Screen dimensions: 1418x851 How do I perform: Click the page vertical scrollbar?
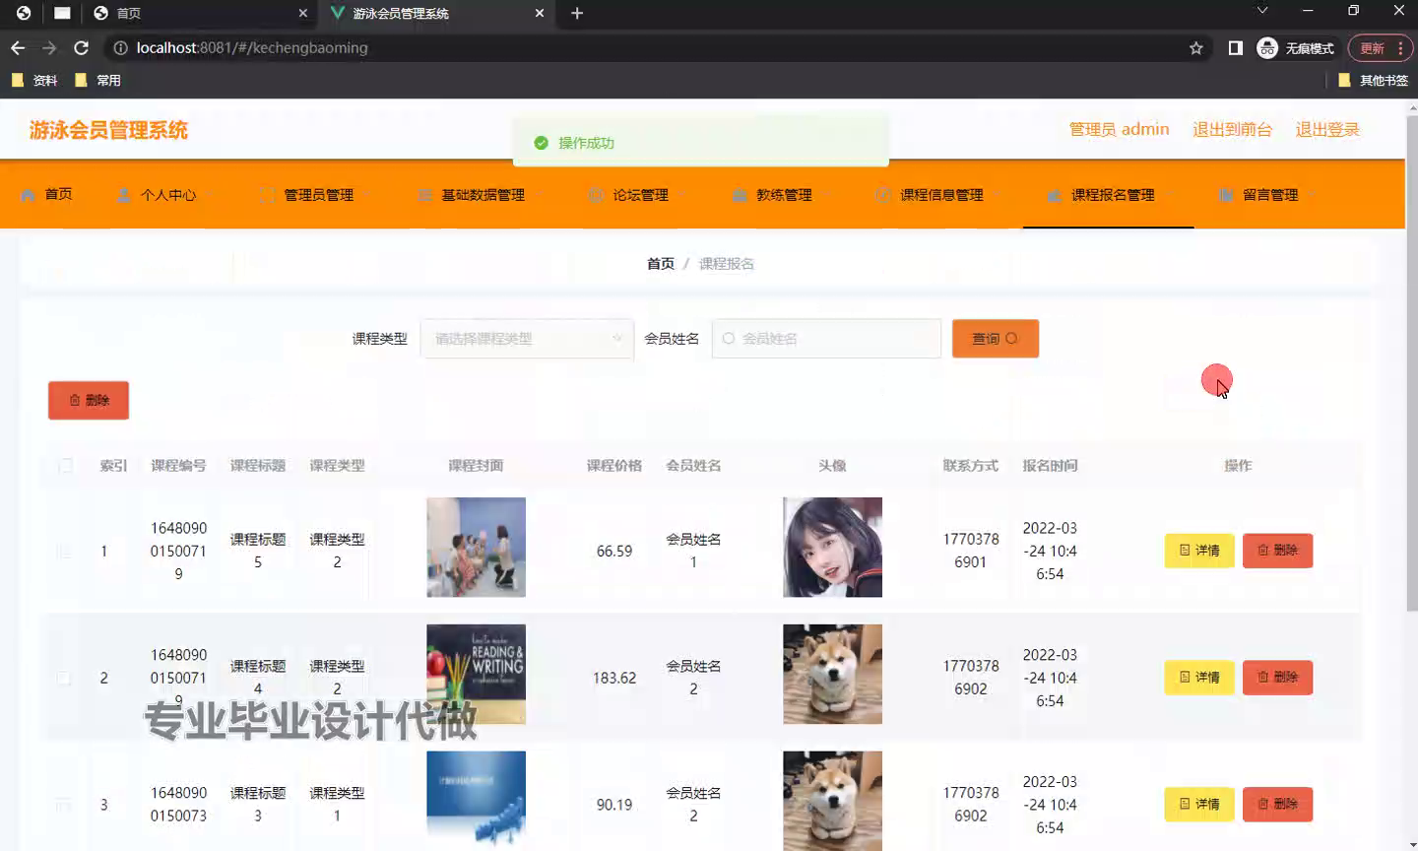[1411, 364]
